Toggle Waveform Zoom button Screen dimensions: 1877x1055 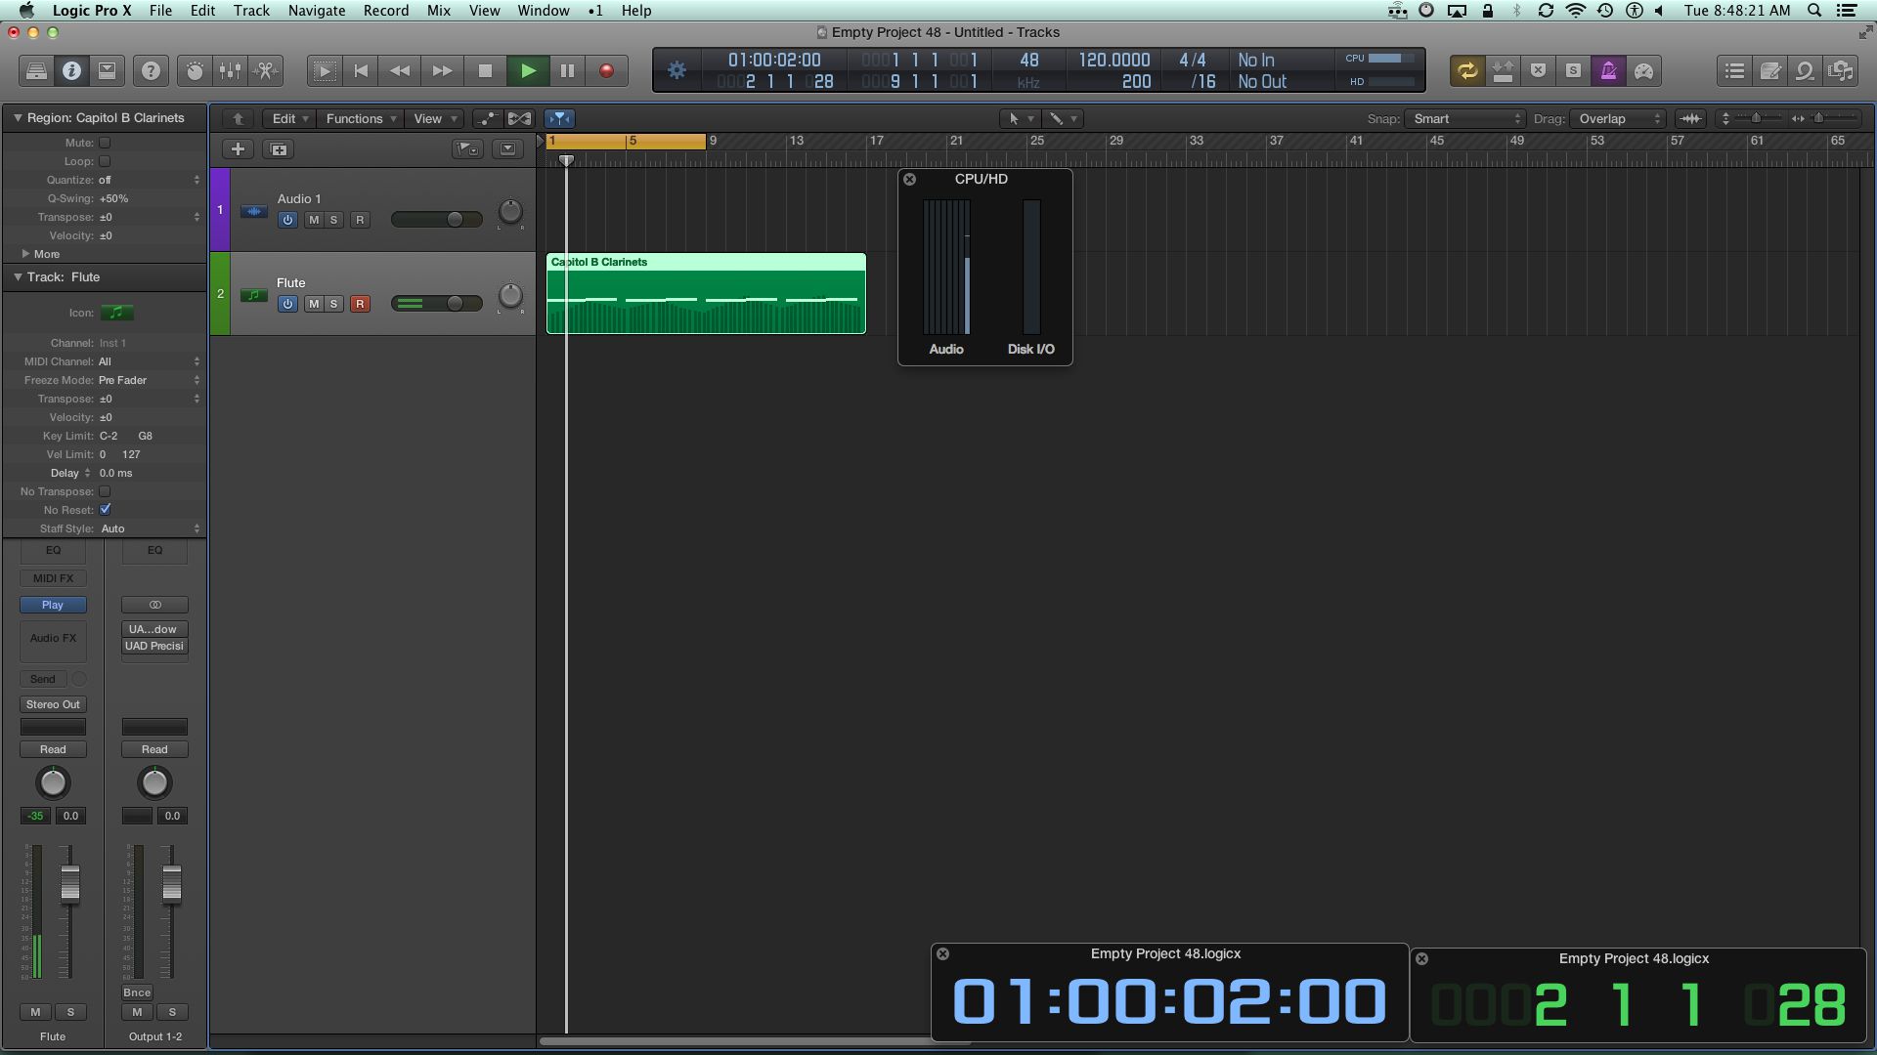(1690, 118)
